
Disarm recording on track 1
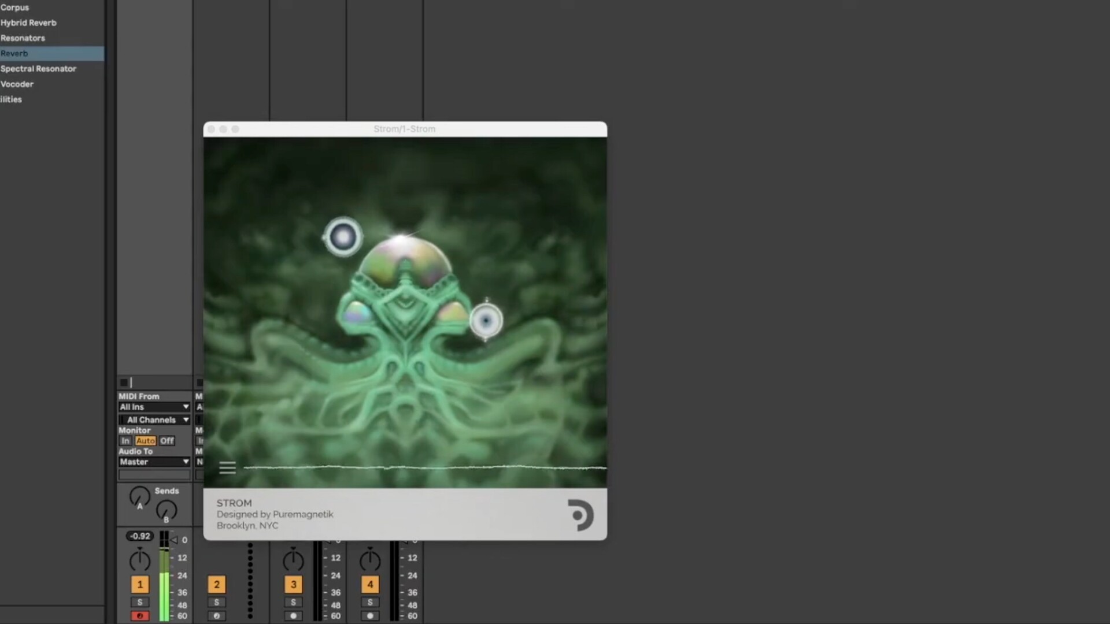(x=140, y=616)
